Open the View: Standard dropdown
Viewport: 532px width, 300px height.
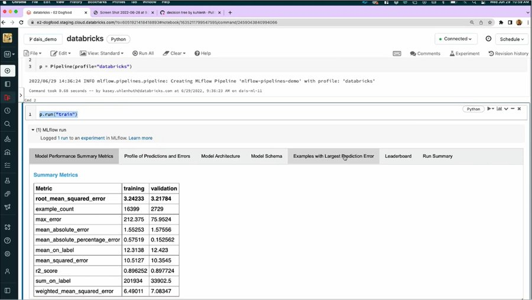pos(102,53)
